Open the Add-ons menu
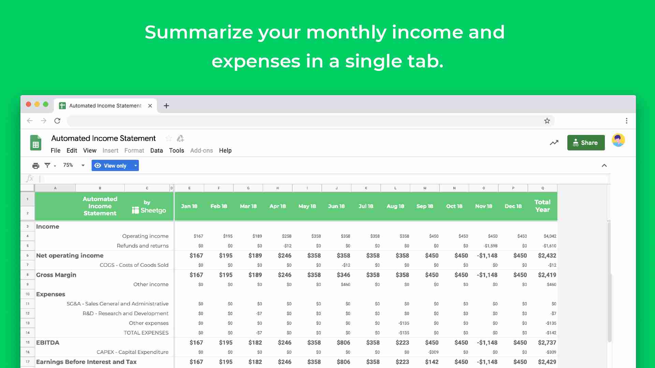 point(201,150)
